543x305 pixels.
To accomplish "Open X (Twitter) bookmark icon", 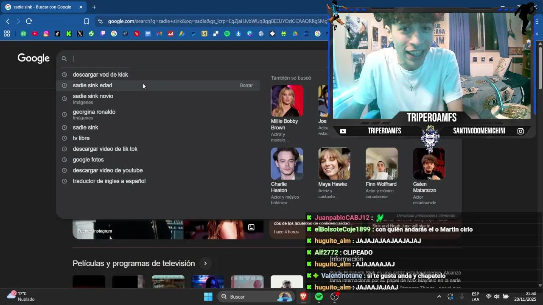I will [80, 34].
